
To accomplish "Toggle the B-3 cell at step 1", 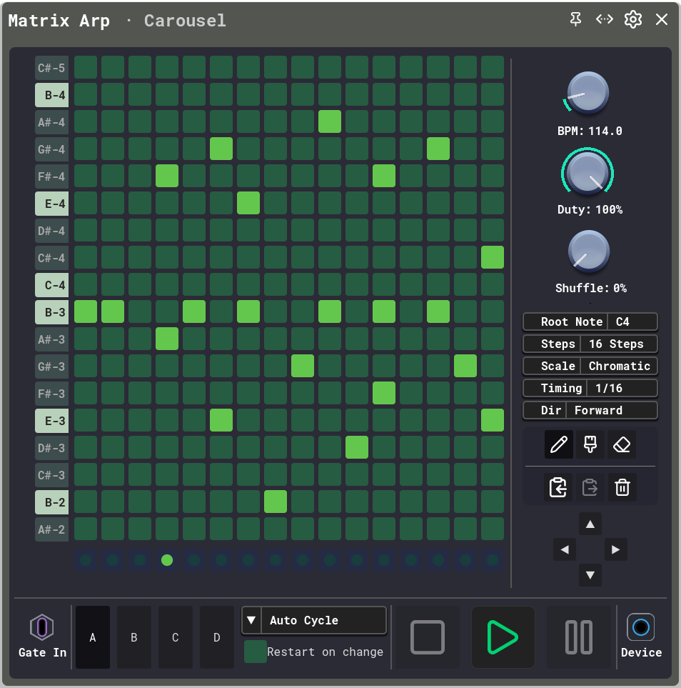I will 86,311.
